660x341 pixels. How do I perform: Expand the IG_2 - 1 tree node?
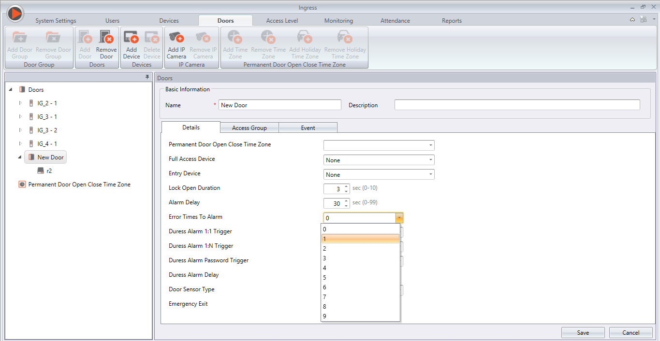20,103
